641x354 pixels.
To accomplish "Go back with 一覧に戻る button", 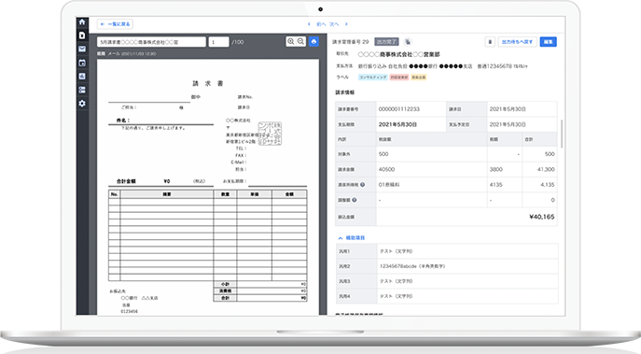I will [115, 24].
